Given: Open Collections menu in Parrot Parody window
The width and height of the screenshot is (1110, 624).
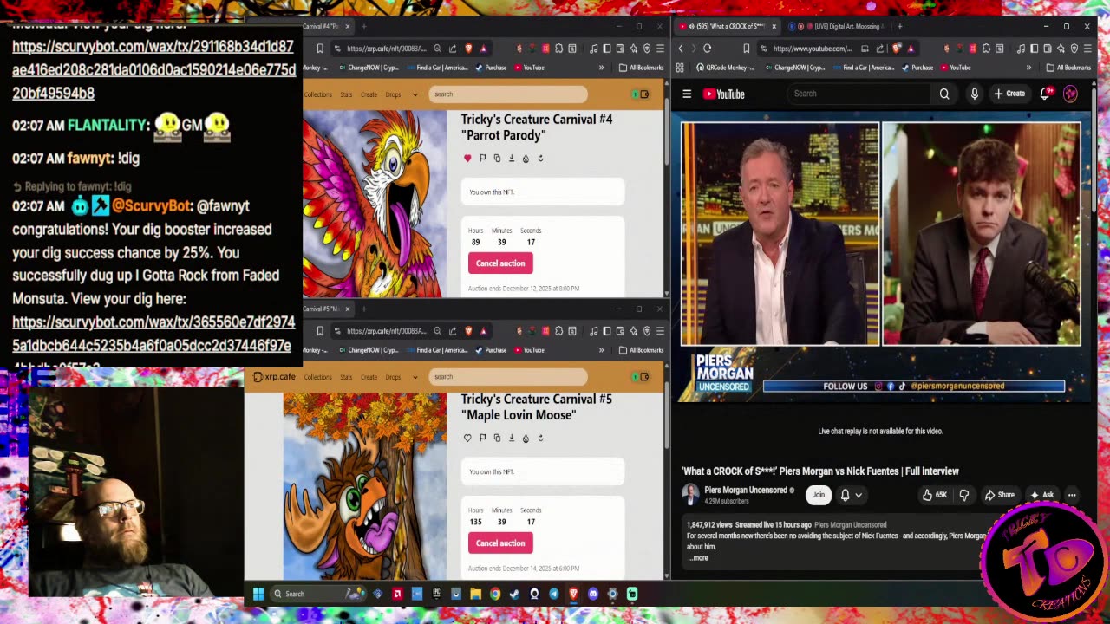Looking at the screenshot, I should coord(317,94).
